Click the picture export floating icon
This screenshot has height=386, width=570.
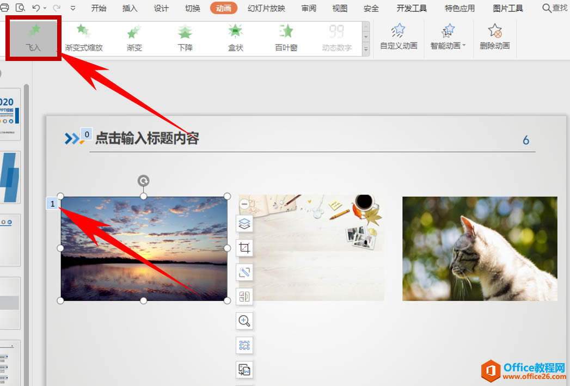(244, 370)
